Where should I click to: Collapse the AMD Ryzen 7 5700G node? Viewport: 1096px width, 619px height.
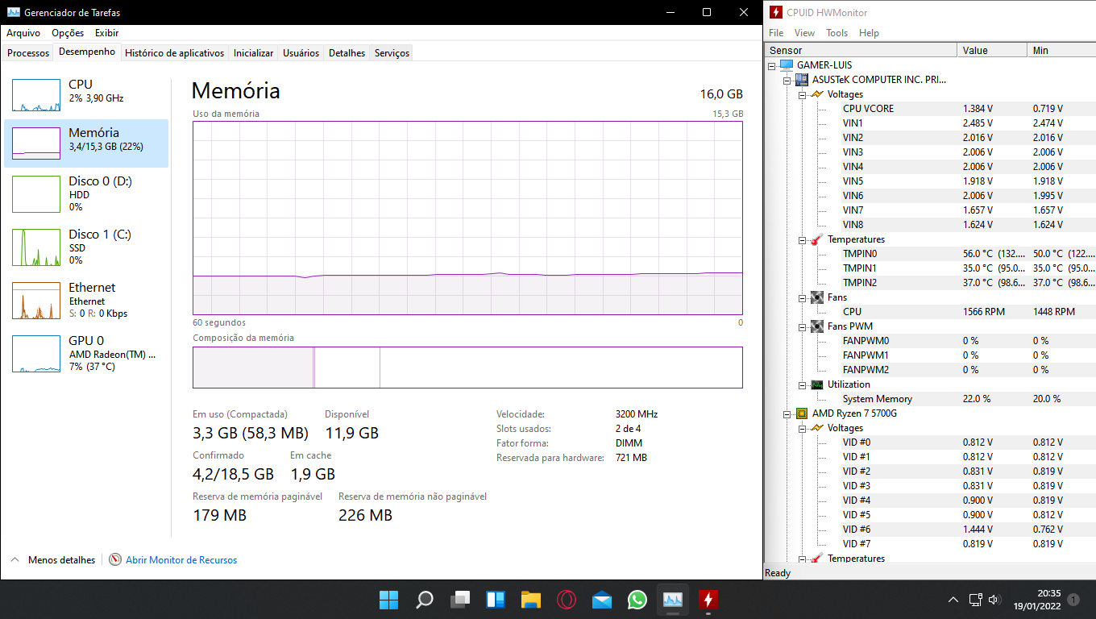pos(787,413)
